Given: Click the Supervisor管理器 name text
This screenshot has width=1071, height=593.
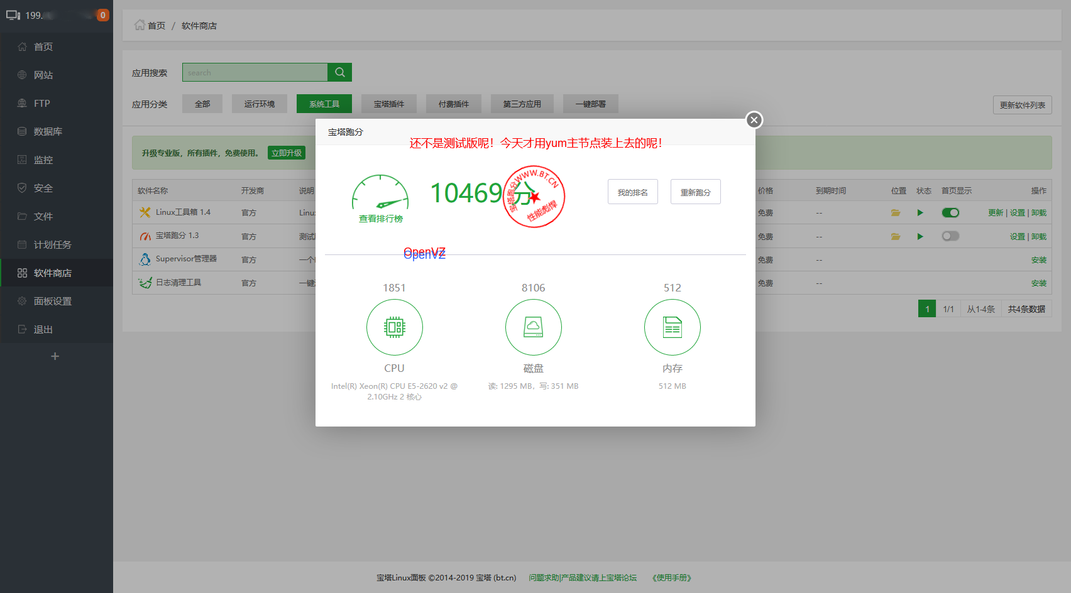Looking at the screenshot, I should coord(186,259).
